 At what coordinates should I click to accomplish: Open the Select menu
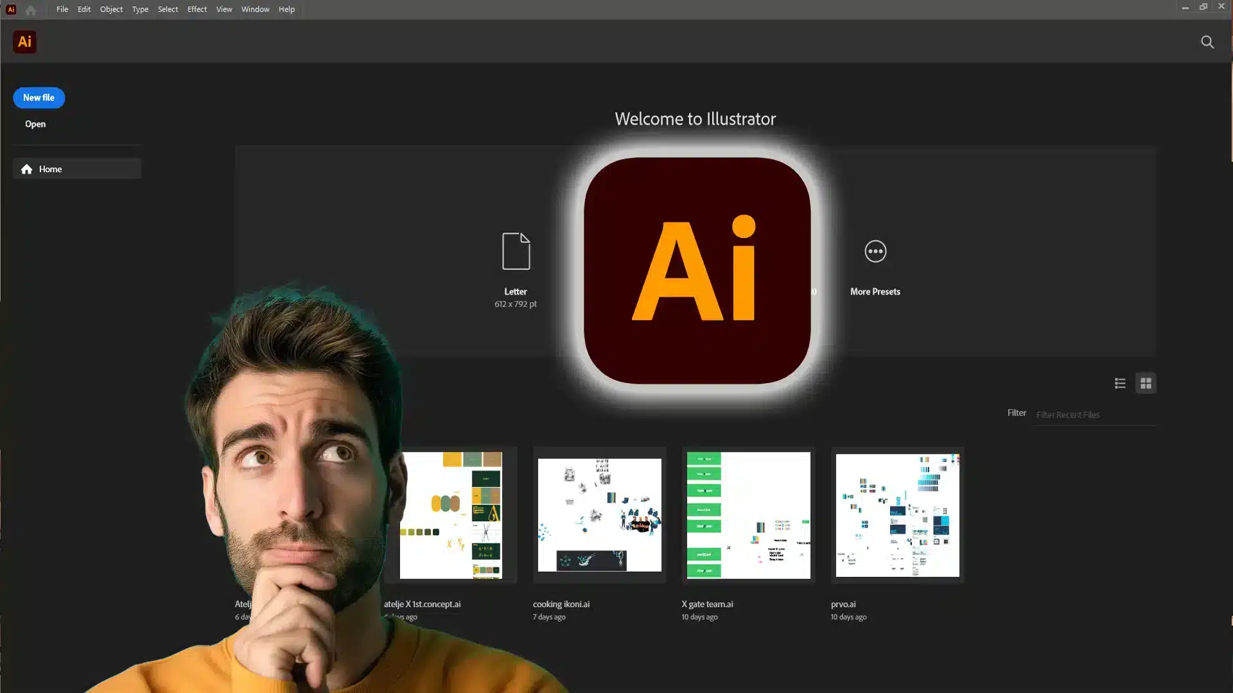168,9
